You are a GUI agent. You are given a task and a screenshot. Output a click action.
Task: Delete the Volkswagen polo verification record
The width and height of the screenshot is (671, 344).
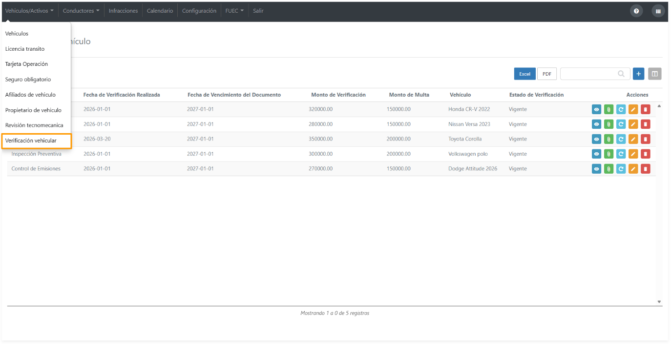click(x=645, y=154)
